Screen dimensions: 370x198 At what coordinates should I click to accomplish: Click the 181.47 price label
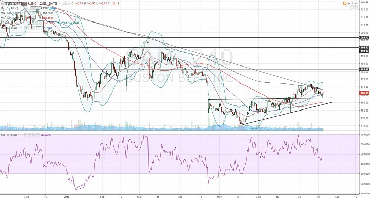pos(364,69)
